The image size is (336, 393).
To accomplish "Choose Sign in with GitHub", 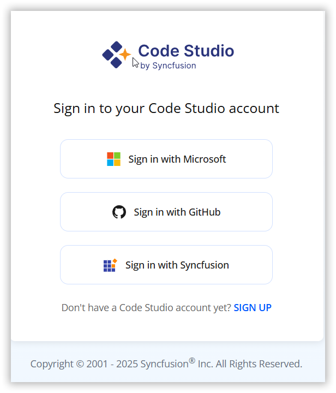I will click(x=166, y=212).
